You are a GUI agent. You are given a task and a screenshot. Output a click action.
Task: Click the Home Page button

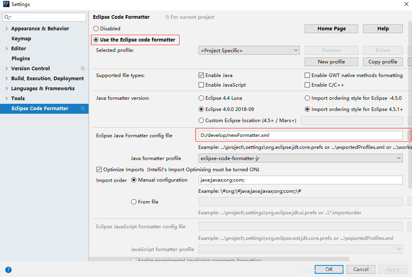(x=331, y=29)
